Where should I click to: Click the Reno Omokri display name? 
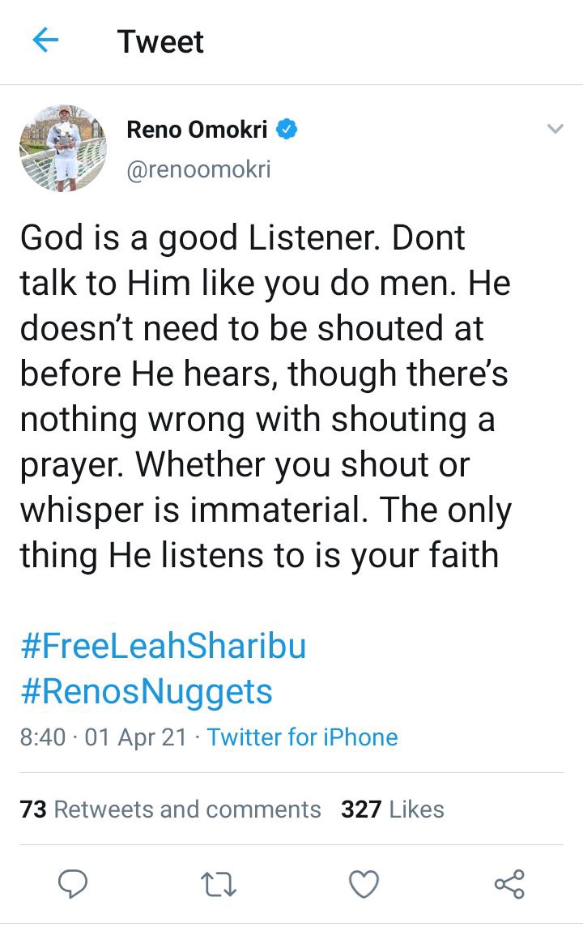197,130
